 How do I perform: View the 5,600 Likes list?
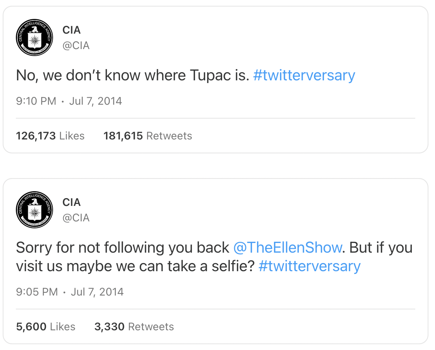[x=46, y=327]
